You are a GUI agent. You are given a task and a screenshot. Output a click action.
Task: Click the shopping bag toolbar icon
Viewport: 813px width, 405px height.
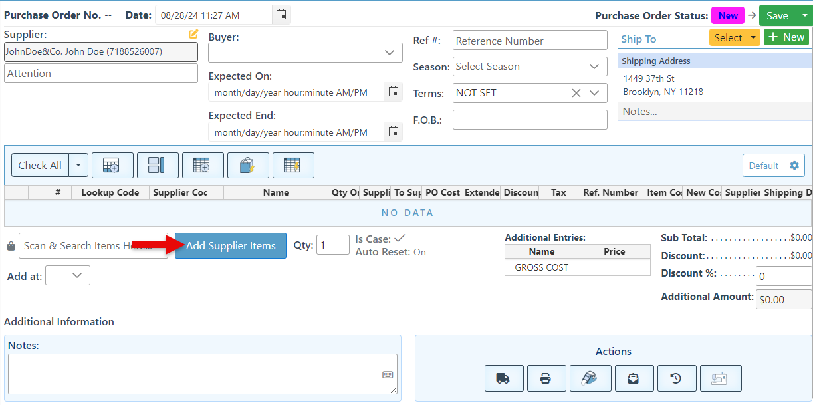248,166
